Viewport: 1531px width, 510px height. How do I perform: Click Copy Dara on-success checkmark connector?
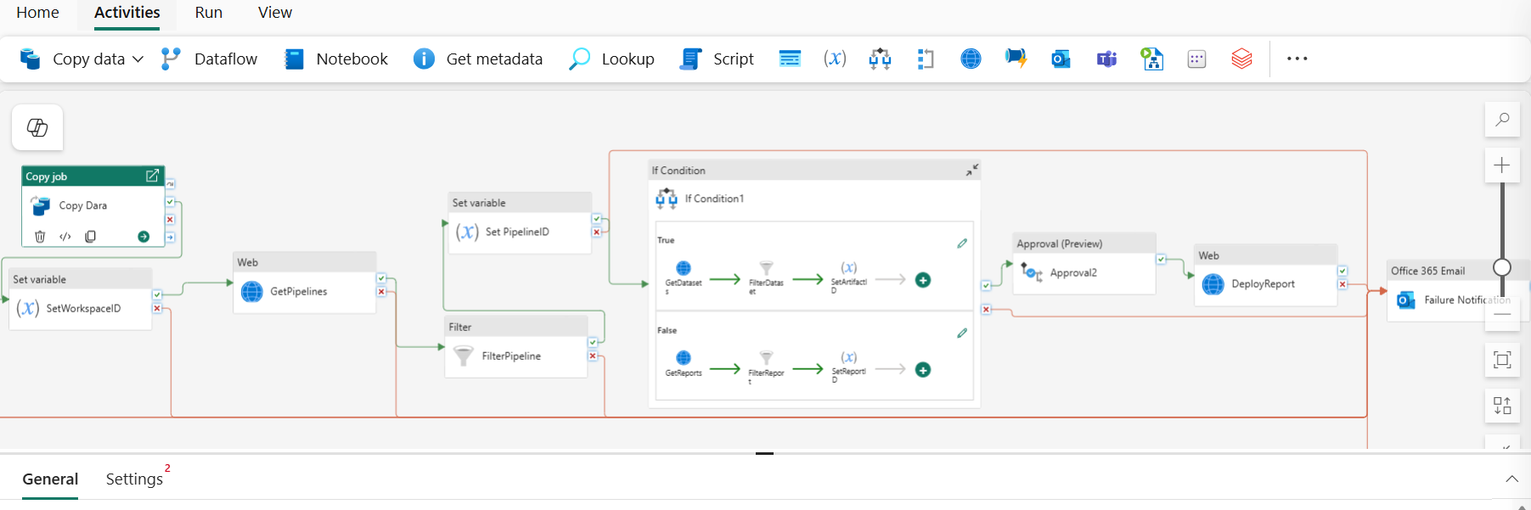[170, 202]
